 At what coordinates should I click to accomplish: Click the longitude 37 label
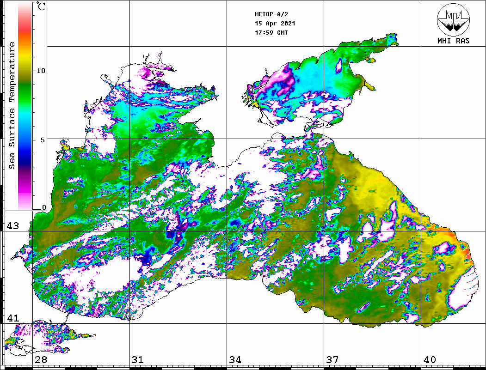(332, 360)
